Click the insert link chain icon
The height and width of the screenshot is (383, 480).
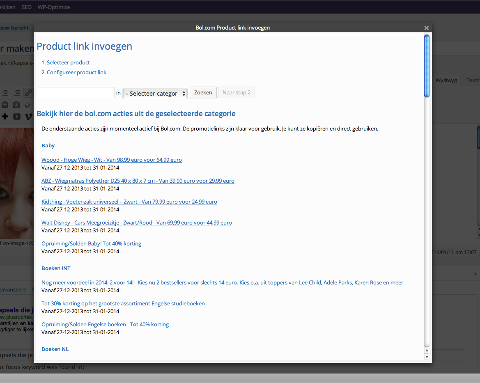click(x=28, y=92)
